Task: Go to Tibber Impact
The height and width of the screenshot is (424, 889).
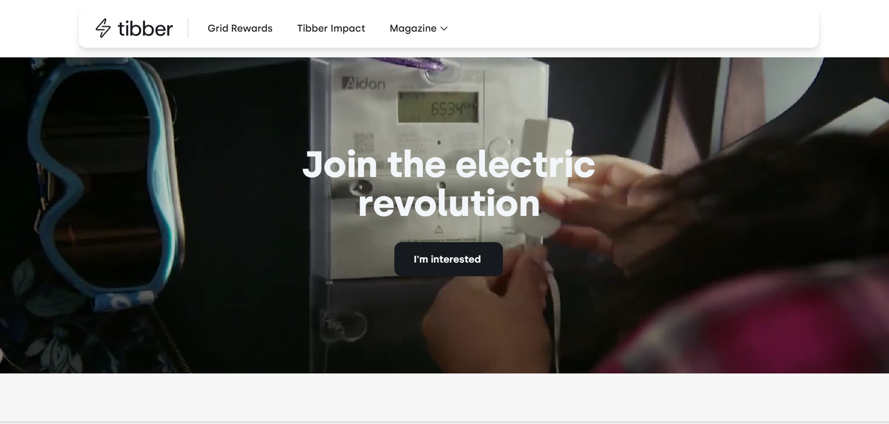Action: (331, 28)
